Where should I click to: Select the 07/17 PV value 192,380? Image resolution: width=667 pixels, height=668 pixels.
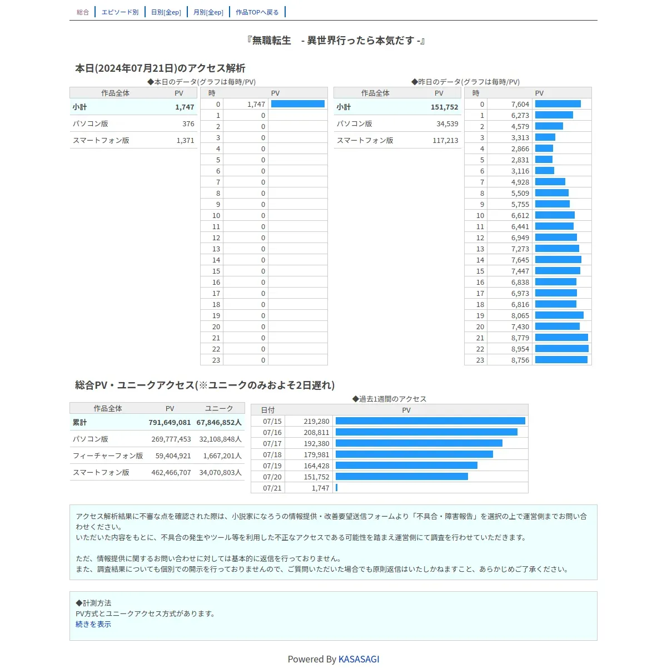coord(316,443)
